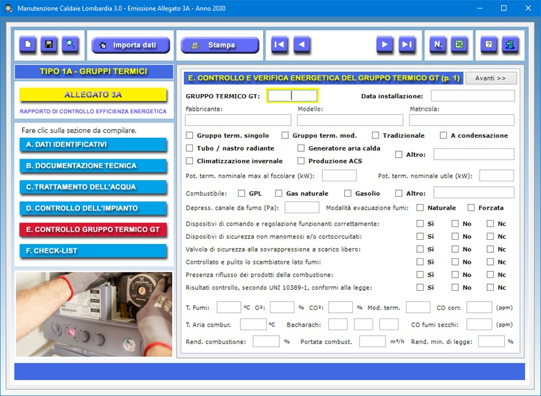Viewport: 541px width, 396px height.
Task: Select Gasolio as combustibile
Action: 348,193
